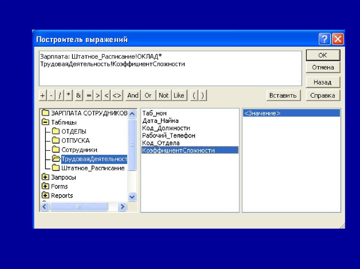This screenshot has width=360, height=269.
Task: Select the Код_Должности field
Action: point(166,128)
